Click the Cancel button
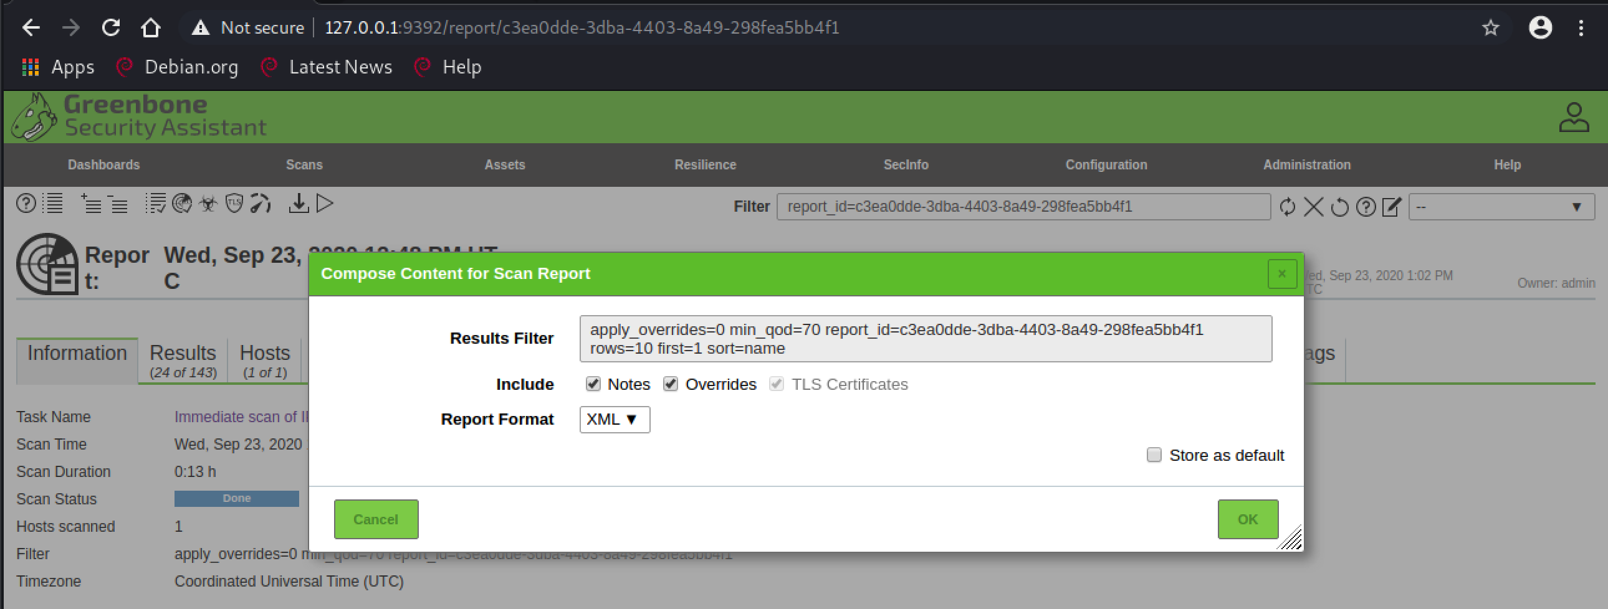 pyautogui.click(x=376, y=519)
